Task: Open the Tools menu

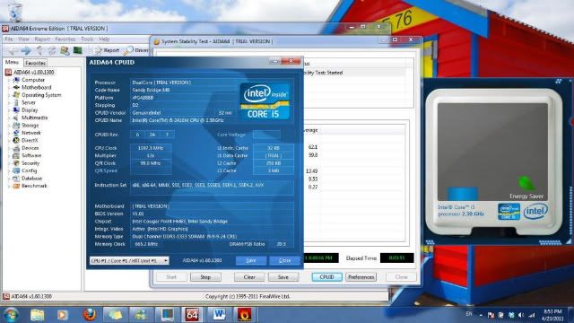Action: [87, 39]
